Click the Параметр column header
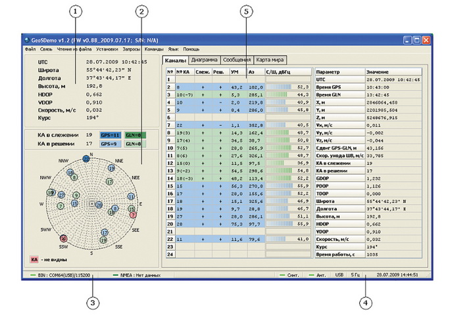This screenshot has height=317, width=452. coord(340,72)
